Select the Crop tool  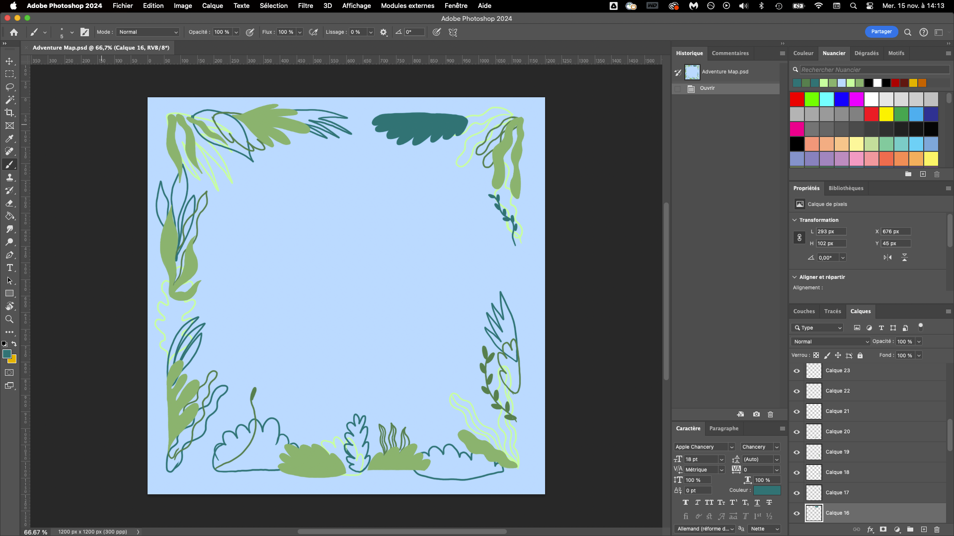point(9,113)
